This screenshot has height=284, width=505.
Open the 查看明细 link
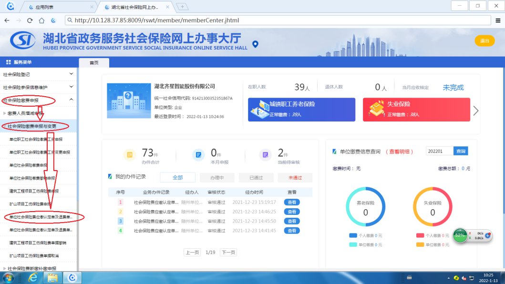click(x=402, y=152)
